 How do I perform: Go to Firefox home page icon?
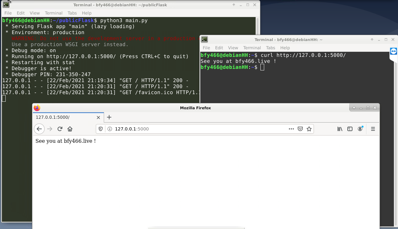click(70, 129)
